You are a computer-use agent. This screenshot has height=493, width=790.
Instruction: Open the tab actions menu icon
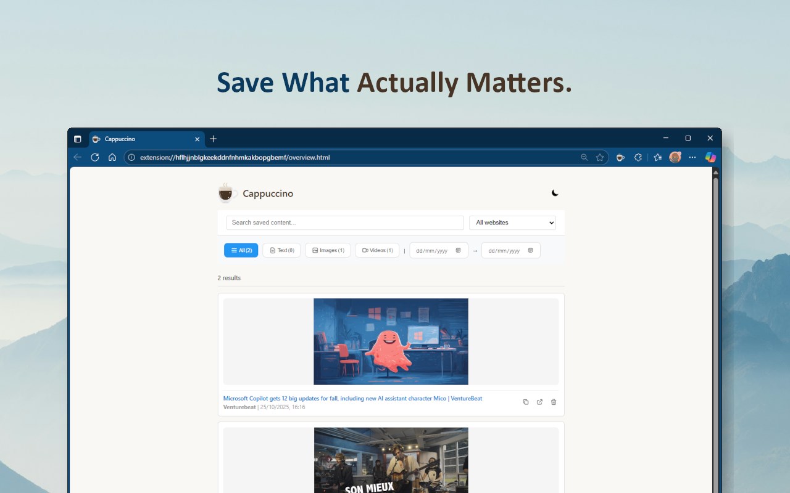point(77,139)
